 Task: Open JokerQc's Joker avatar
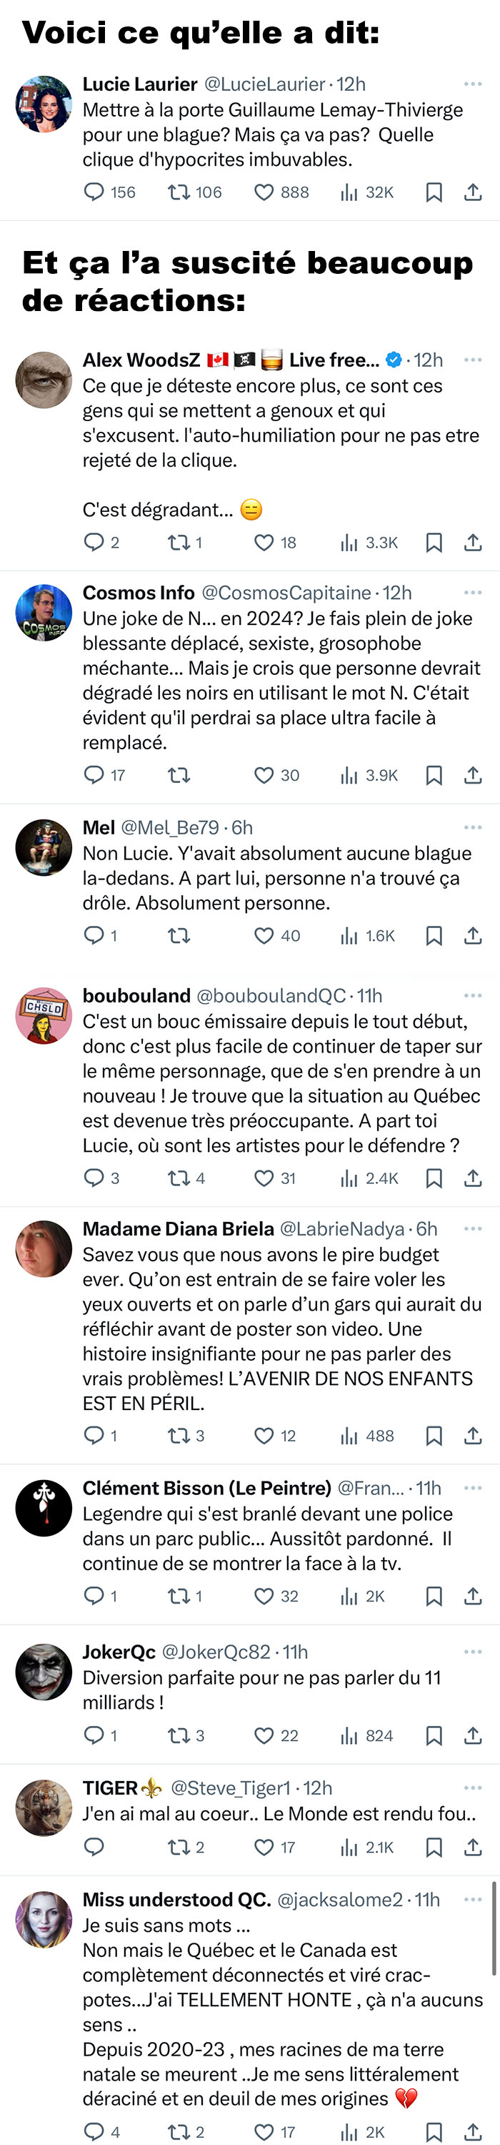click(44, 1672)
